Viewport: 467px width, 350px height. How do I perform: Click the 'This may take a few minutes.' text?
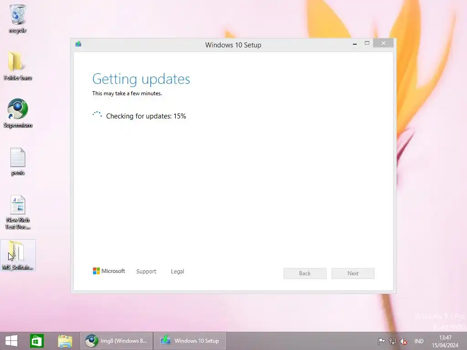click(x=127, y=93)
